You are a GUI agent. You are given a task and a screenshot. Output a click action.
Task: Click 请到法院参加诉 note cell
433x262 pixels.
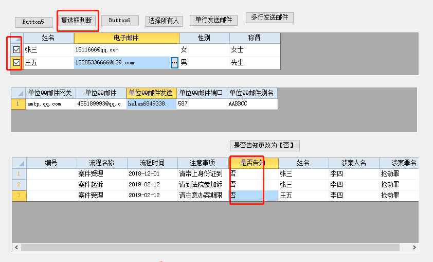[x=203, y=185]
